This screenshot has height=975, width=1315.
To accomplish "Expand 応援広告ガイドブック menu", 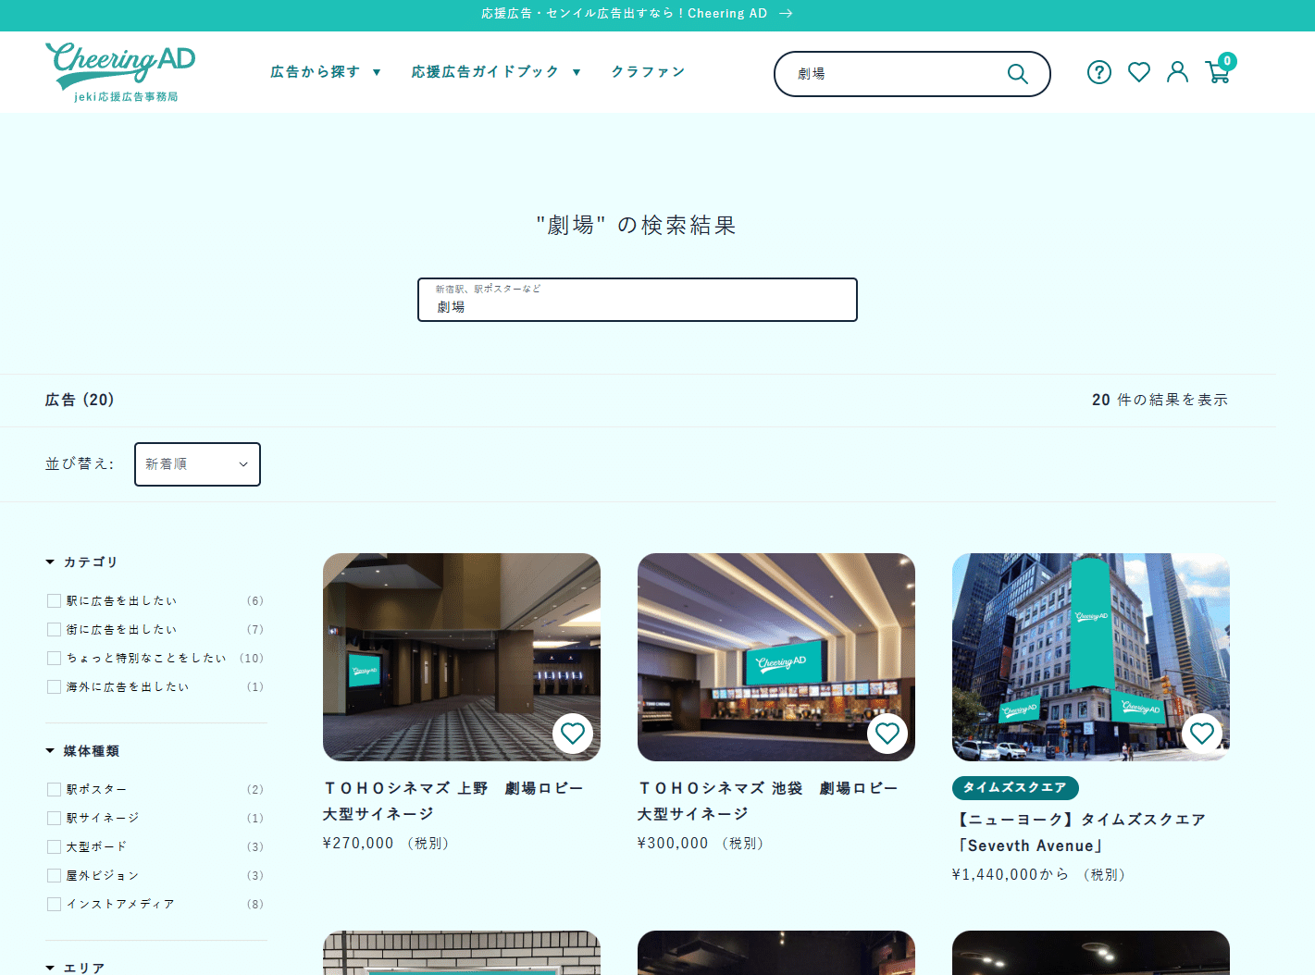I will pos(496,72).
